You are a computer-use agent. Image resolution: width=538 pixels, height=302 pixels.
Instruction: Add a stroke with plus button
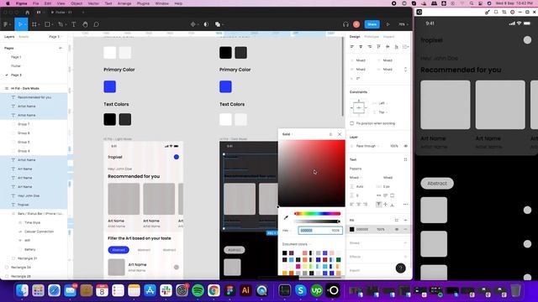point(405,243)
